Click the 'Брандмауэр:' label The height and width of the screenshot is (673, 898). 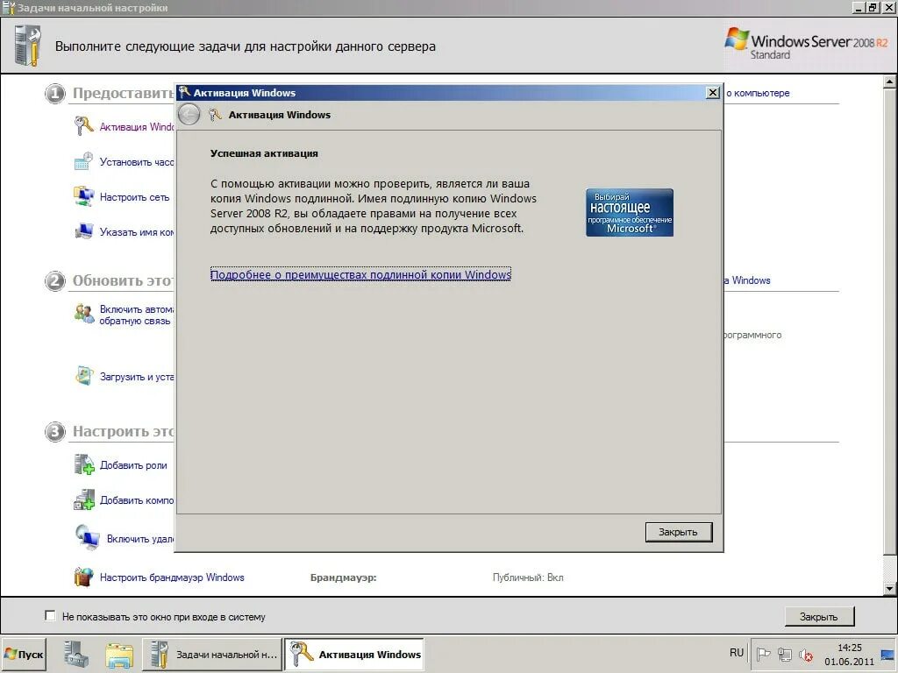coord(344,577)
